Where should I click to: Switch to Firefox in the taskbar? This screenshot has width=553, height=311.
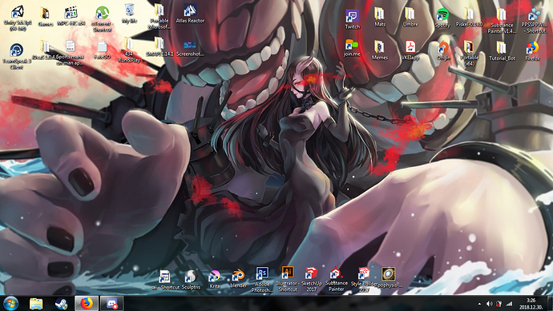coord(87,303)
